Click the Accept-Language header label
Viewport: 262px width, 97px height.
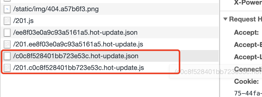(x=248, y=57)
